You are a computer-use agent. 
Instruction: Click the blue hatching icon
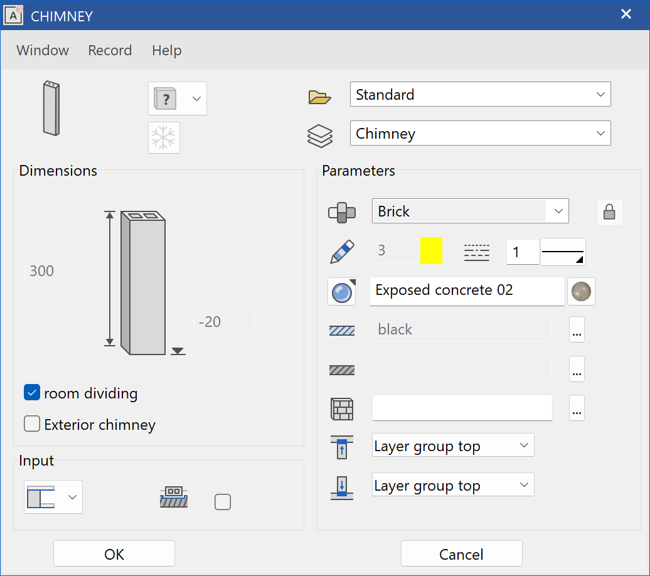(x=342, y=331)
